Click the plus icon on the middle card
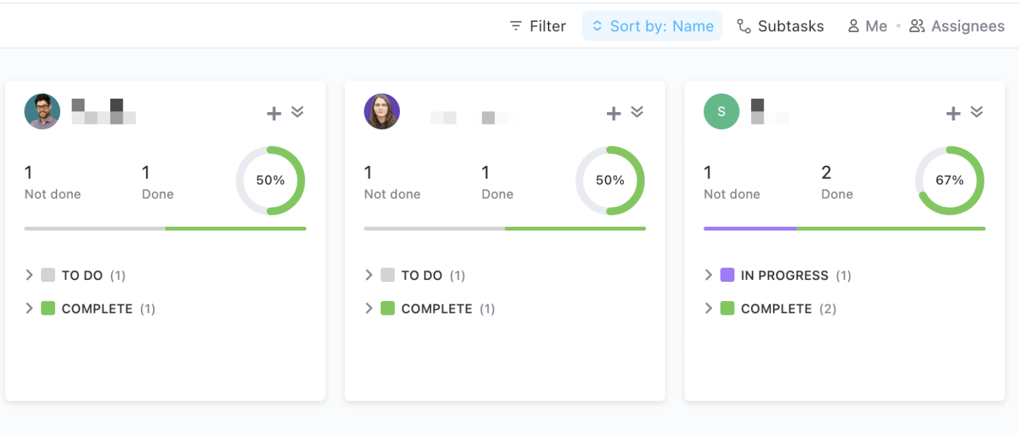This screenshot has height=433, width=1019. point(614,113)
